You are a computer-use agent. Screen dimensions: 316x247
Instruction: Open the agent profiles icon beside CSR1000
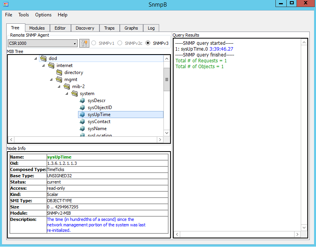pyautogui.click(x=84, y=43)
